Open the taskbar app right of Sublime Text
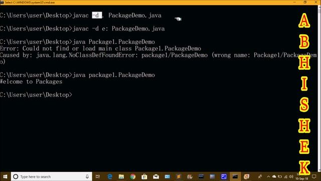The height and width of the screenshot is (181, 321). click(190, 176)
